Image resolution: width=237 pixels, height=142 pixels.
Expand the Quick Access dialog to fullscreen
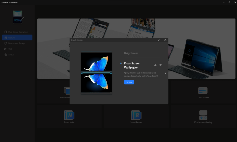(159, 40)
